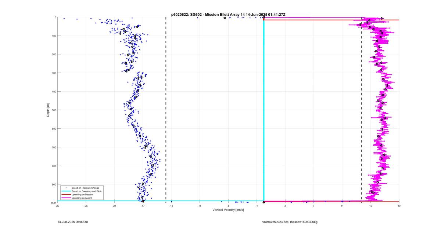Select the velocity axis tick label '-25'
Viewport: 441px width, 228px height.
pyautogui.click(x=86, y=206)
